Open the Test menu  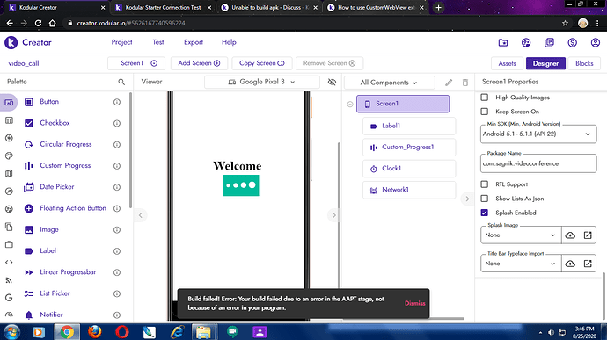pos(158,42)
